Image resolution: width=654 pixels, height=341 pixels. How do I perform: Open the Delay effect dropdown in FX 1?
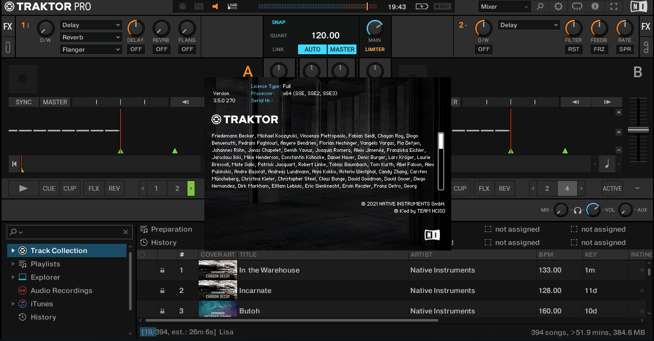pyautogui.click(x=91, y=25)
